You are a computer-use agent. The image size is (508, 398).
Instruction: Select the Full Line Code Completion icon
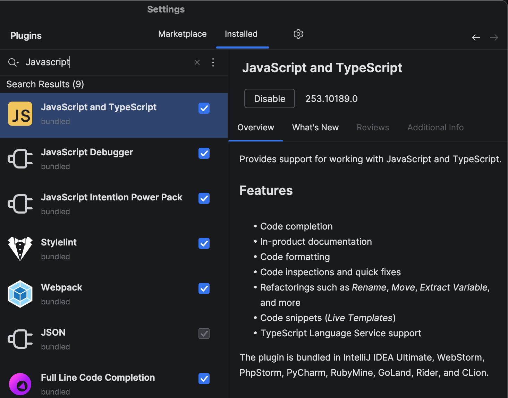(20, 384)
